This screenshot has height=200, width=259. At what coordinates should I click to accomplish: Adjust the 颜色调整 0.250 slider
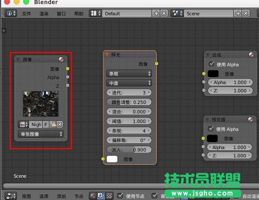(x=129, y=102)
